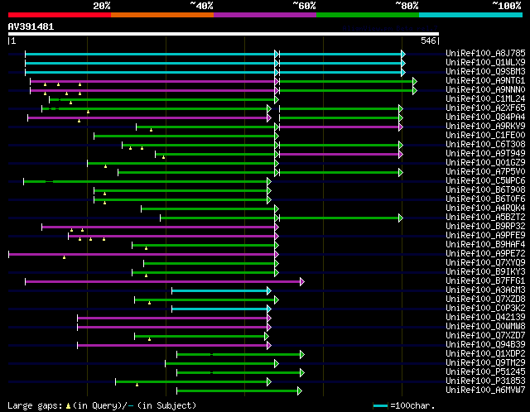
Task: Click the green arrowhead ending the UniRef100_A6MVW7 bar
Action: (300, 391)
